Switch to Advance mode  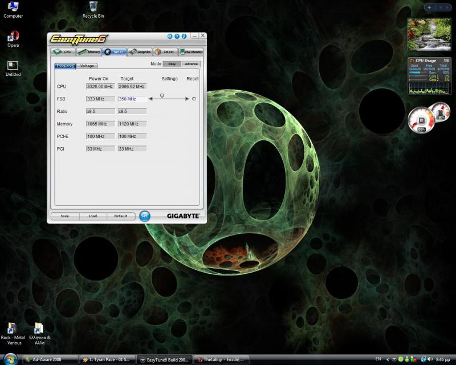coord(192,64)
